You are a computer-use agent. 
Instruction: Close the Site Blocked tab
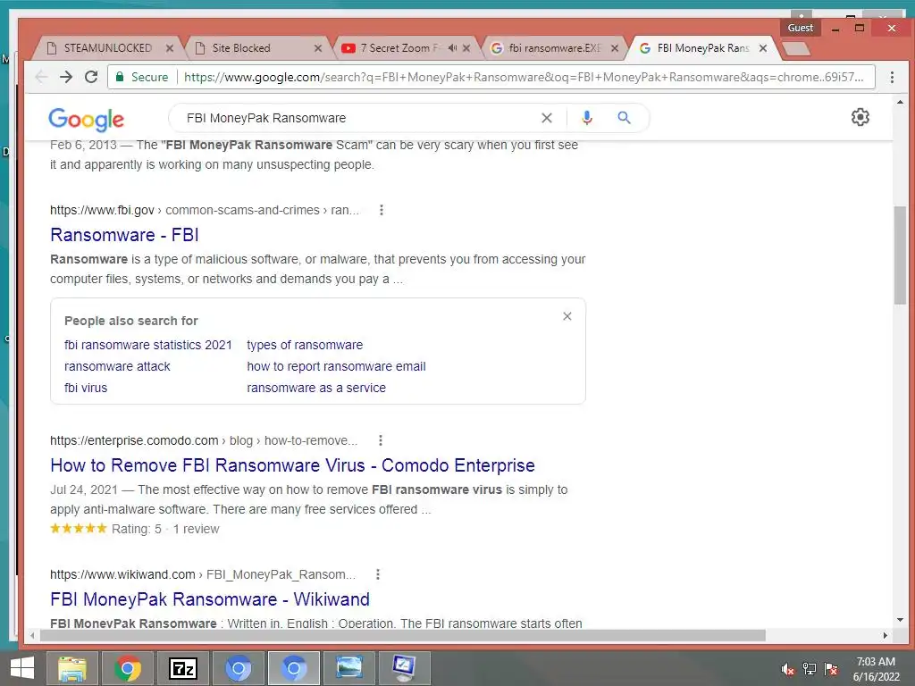tap(317, 48)
